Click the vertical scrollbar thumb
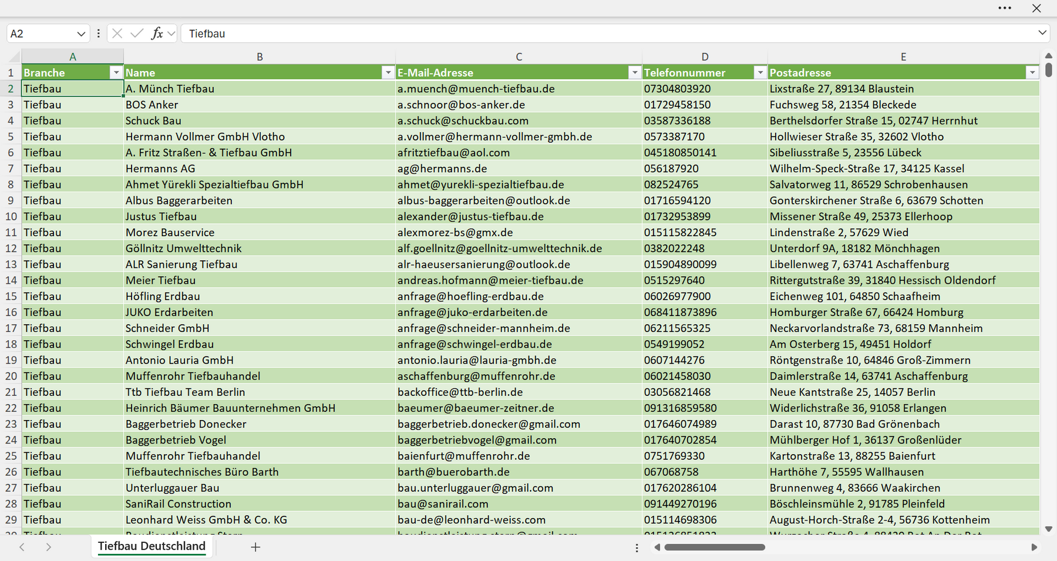1057x561 pixels. tap(1049, 70)
